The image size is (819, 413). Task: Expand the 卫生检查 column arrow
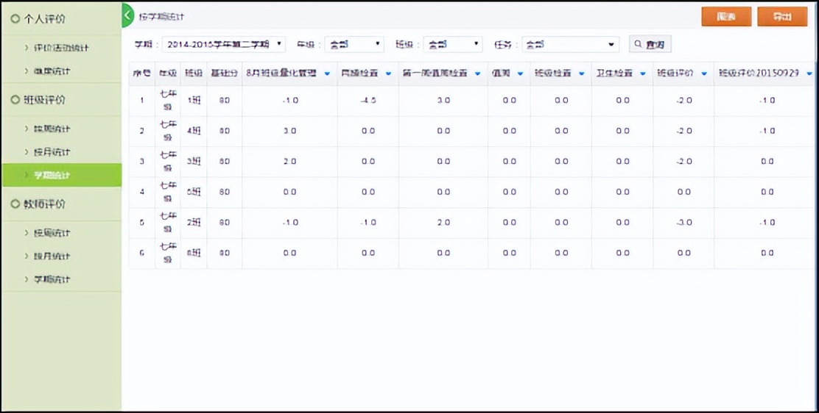click(x=642, y=74)
